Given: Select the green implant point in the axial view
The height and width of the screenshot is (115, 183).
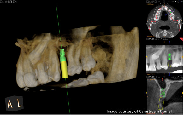Looking at the screenshot, I should click(171, 12).
